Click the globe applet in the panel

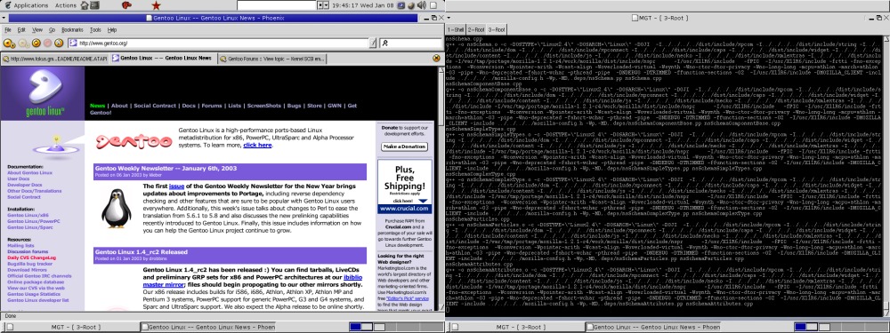coord(411,5)
